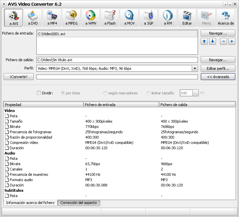Select 'Frecuencia de fotogramas' row
The height and width of the screenshot is (217, 239).
click(x=120, y=132)
